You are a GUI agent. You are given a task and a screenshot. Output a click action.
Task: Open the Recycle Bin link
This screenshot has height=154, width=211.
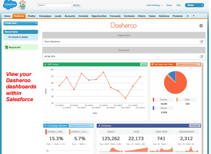[x=15, y=47]
